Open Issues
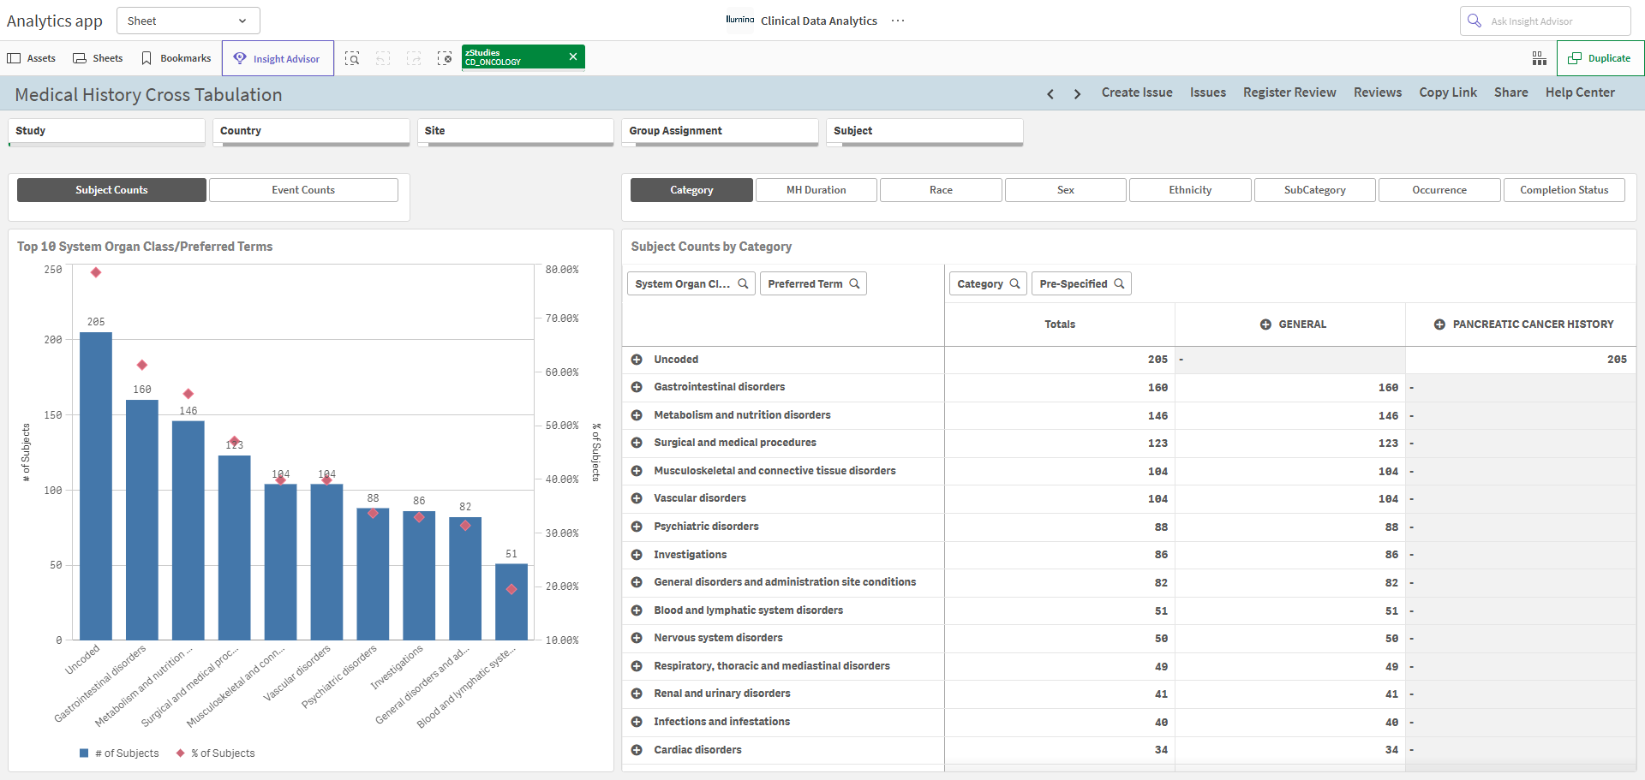Image resolution: width=1645 pixels, height=780 pixels. [x=1208, y=92]
